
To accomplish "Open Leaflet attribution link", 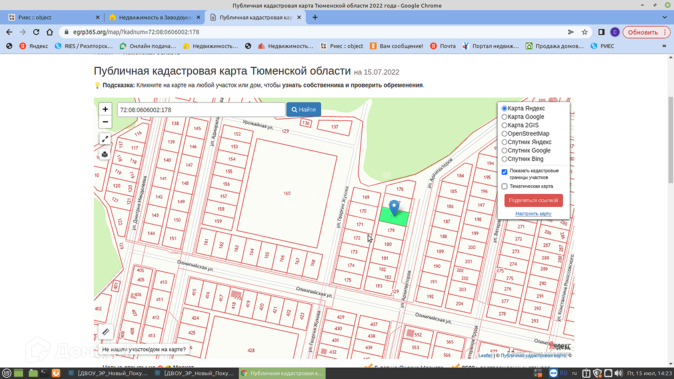I will 485,355.
